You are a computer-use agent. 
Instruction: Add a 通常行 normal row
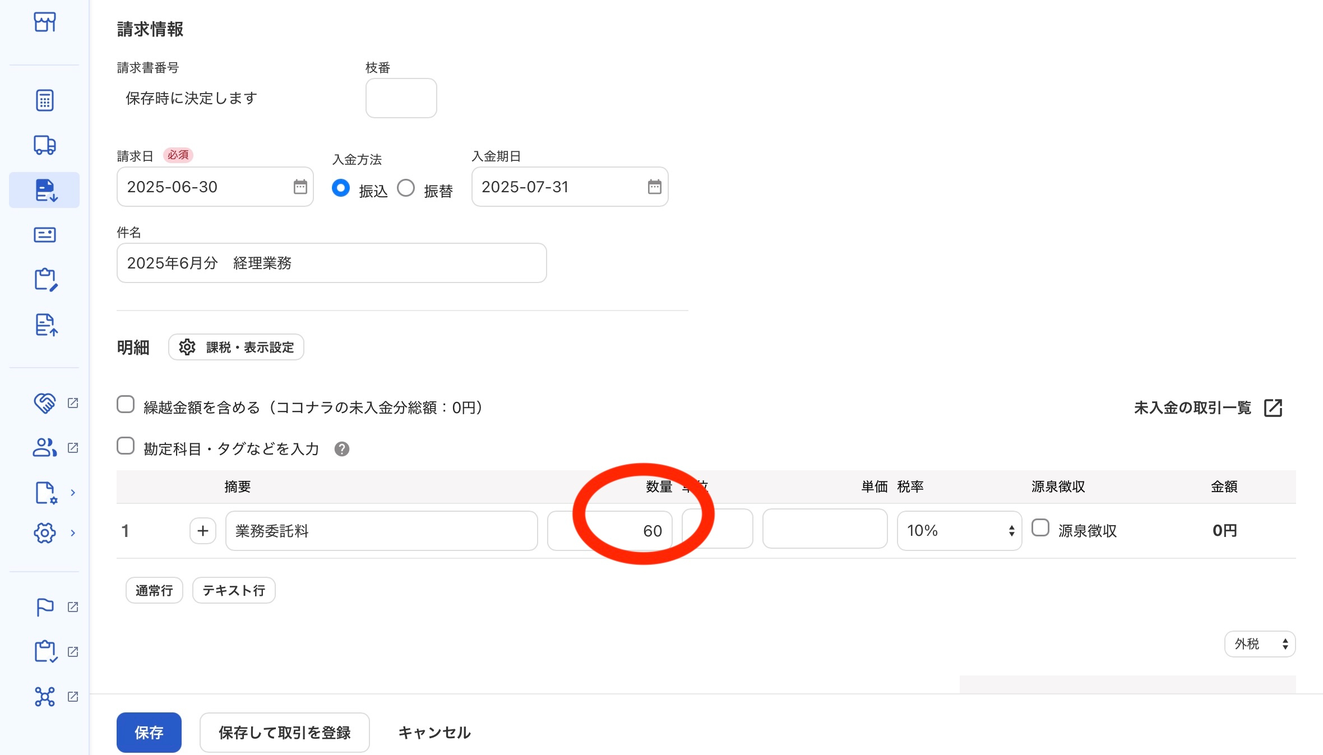click(154, 590)
